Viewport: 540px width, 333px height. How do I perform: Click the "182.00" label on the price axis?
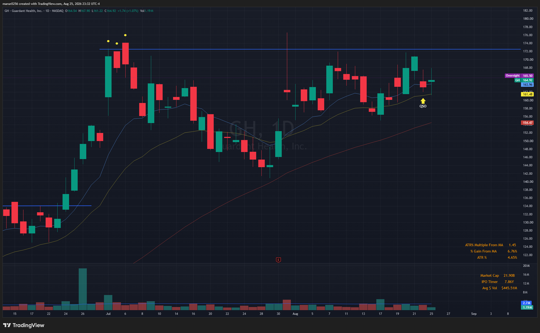coord(528,11)
